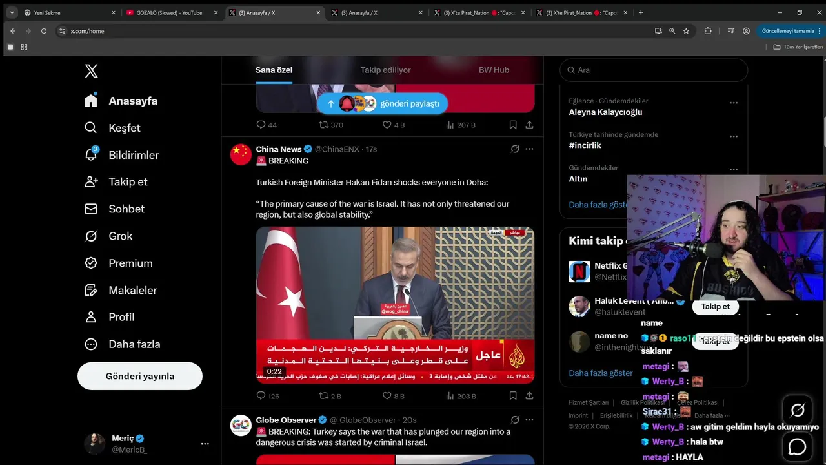Switch to Sana özel tab

point(274,70)
